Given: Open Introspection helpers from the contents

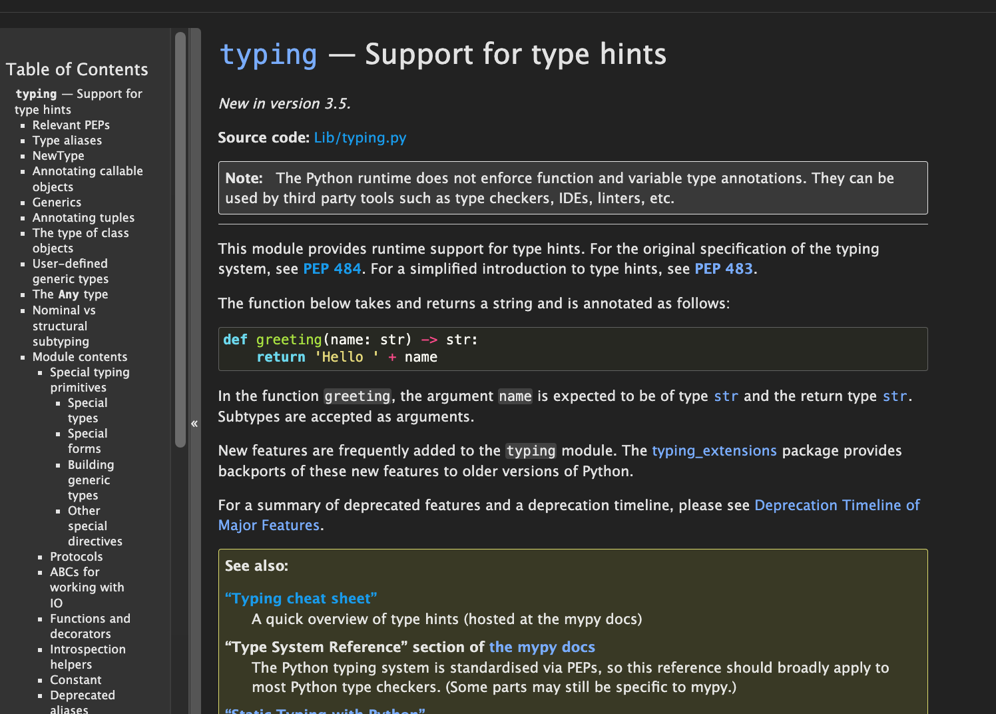Looking at the screenshot, I should point(87,649).
